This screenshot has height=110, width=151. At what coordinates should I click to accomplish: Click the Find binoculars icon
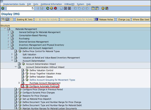pos(65,8)
